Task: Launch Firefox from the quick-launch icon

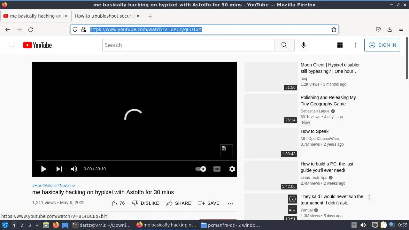Action: 56,225
